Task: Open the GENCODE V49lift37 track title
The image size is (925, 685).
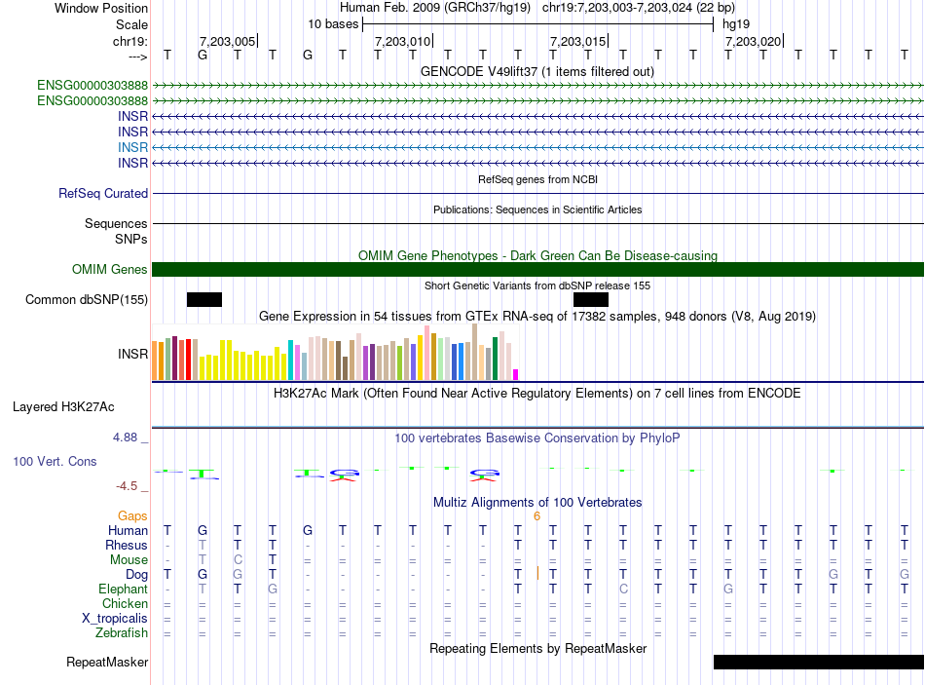Action: click(537, 71)
